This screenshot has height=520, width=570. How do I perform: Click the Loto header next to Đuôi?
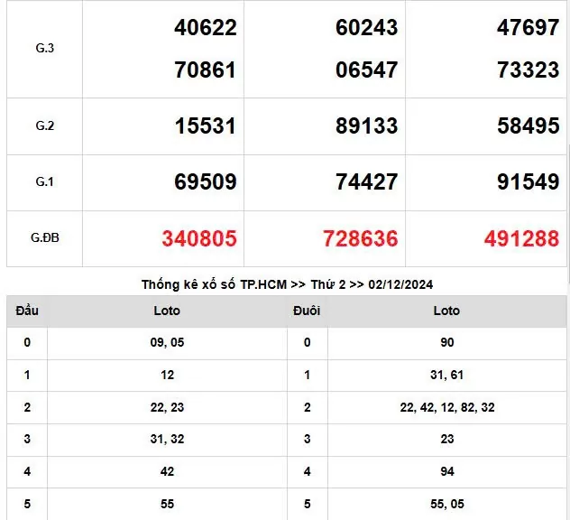coord(446,311)
